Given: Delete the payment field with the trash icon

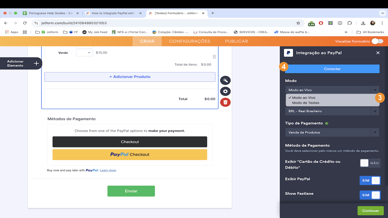Looking at the screenshot, I should (225, 102).
